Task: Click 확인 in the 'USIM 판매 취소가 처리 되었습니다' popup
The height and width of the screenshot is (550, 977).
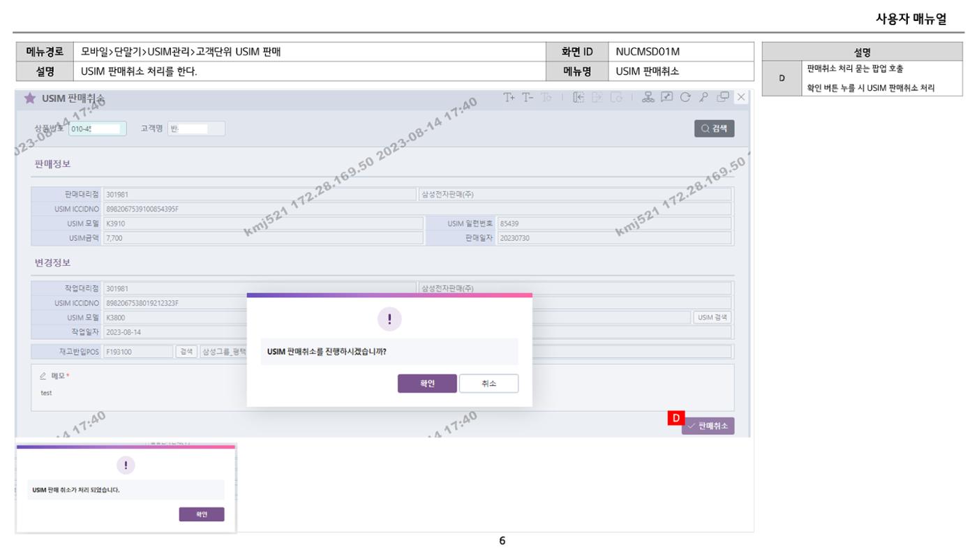Action: [x=202, y=514]
